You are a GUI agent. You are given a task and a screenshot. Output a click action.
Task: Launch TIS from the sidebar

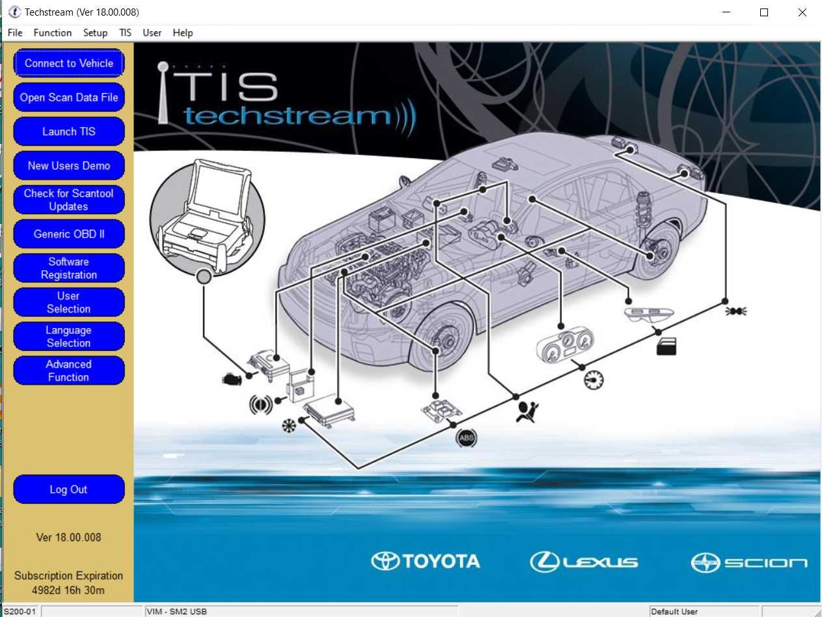coord(68,131)
